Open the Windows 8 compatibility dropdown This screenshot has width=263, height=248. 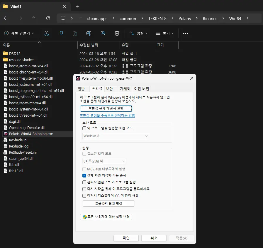116,136
